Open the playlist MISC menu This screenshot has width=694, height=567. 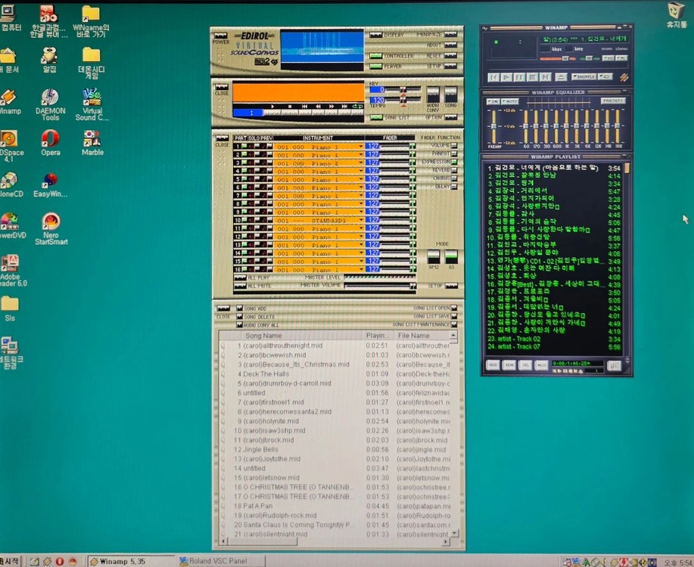point(541,365)
